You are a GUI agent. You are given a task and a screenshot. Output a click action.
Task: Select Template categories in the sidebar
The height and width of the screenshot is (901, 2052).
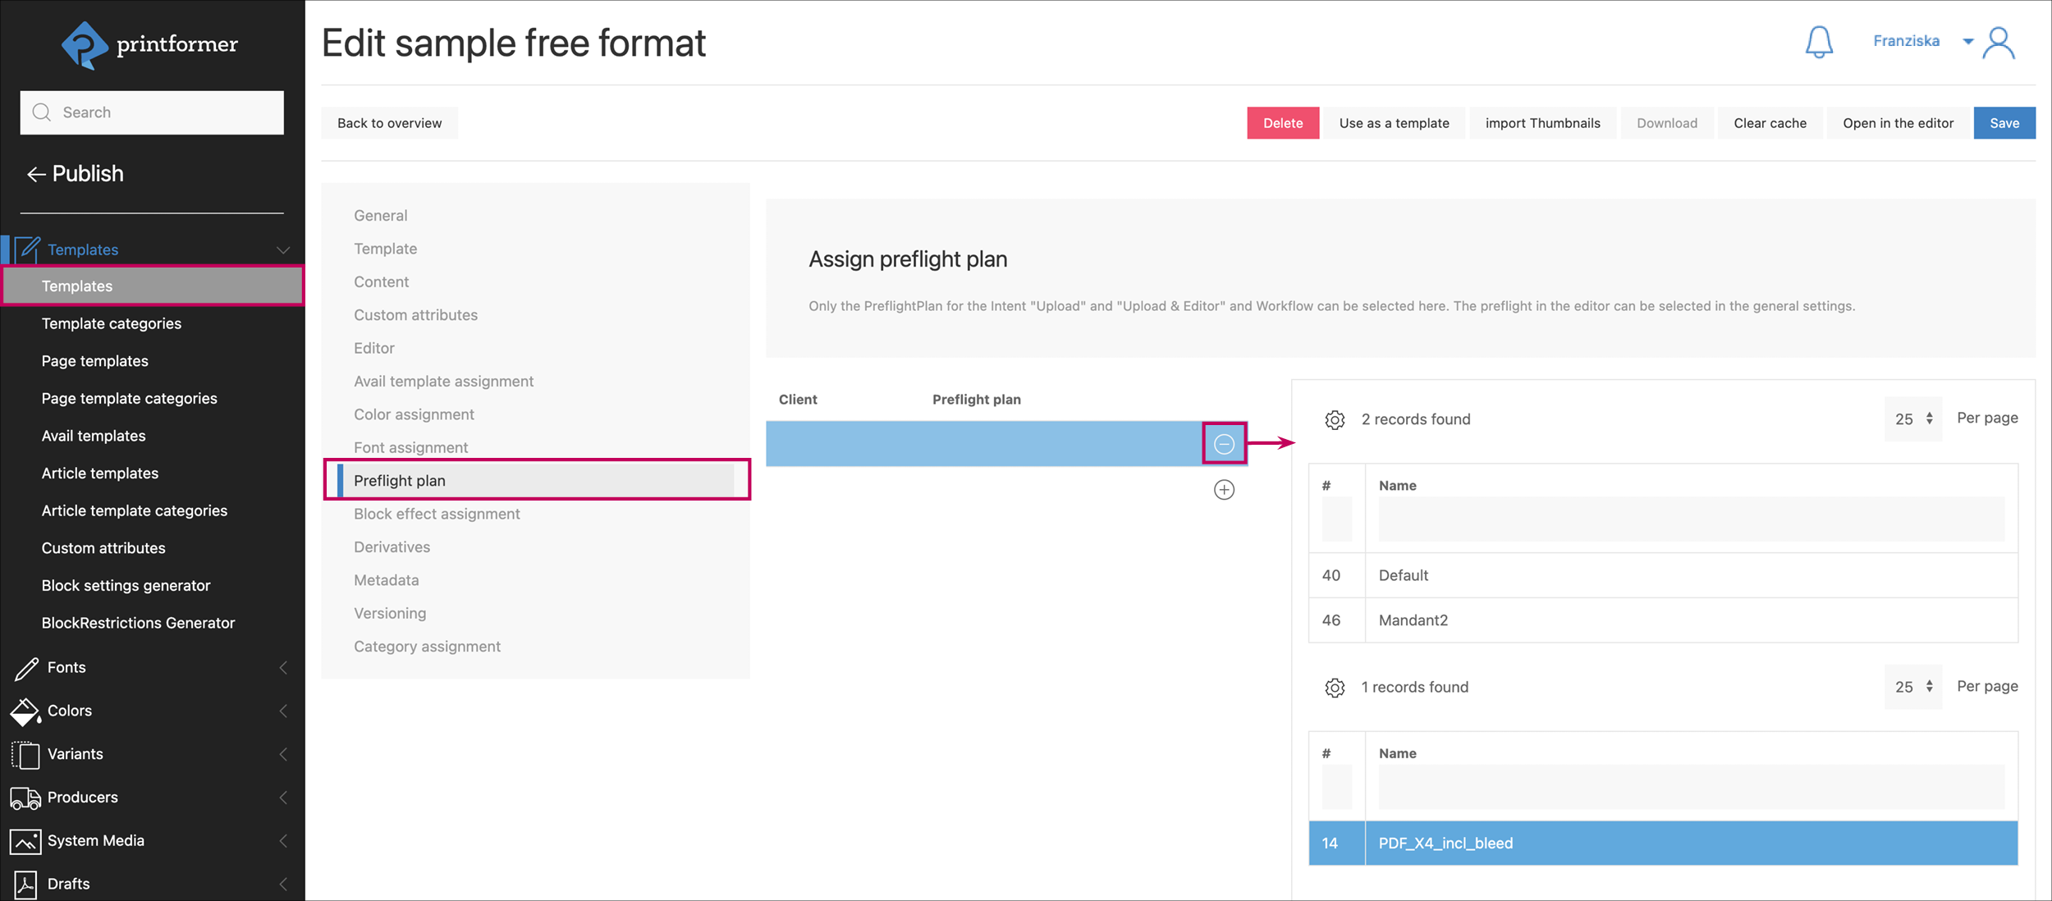click(x=112, y=323)
